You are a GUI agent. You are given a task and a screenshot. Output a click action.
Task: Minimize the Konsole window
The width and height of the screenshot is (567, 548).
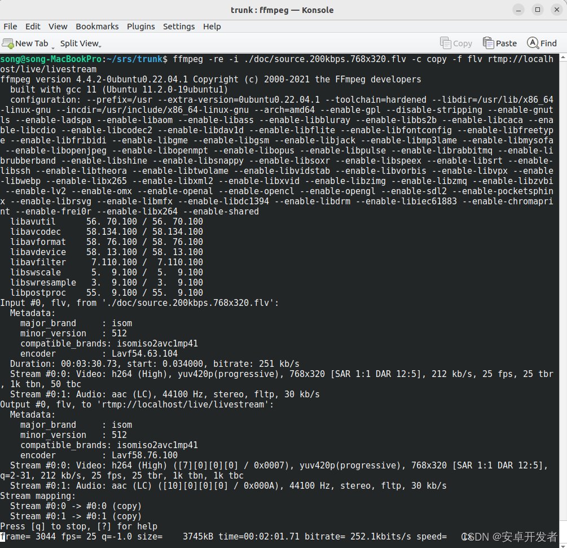(518, 10)
